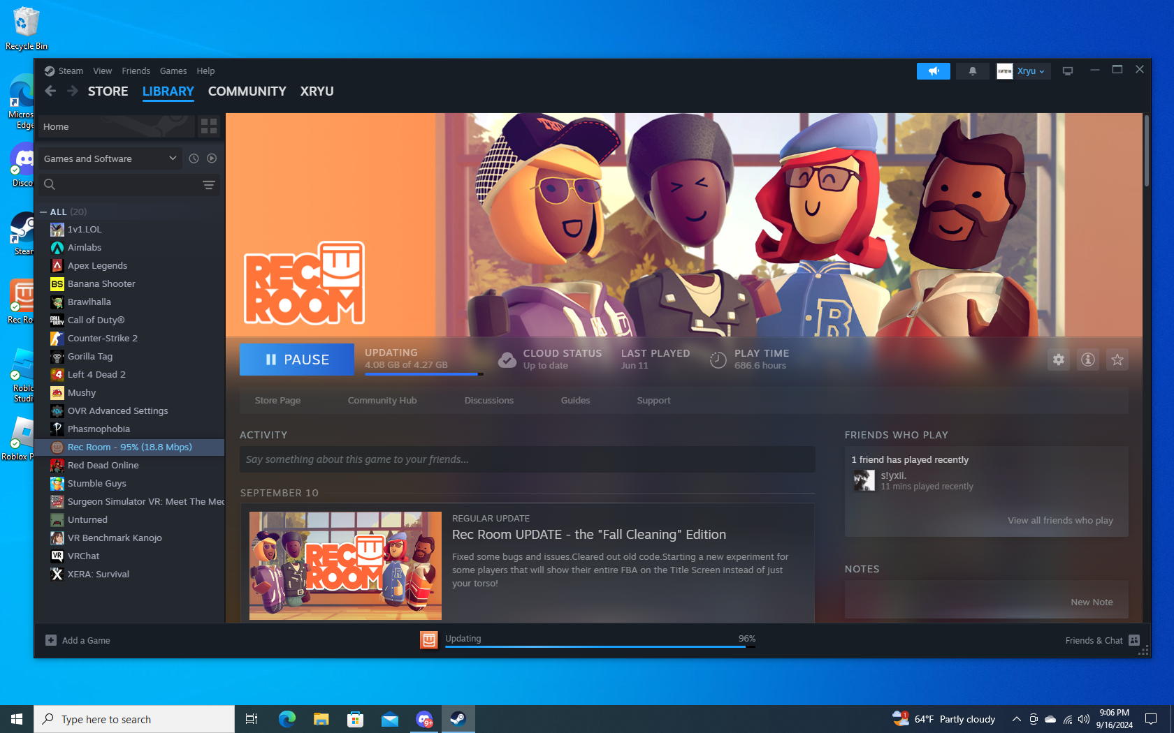Open the Fall Cleaning update thumbnail
Image resolution: width=1174 pixels, height=733 pixels.
[345, 565]
